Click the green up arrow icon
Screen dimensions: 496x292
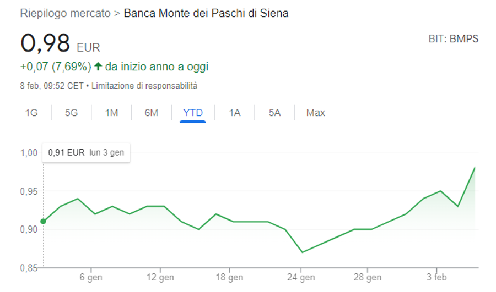tap(98, 67)
